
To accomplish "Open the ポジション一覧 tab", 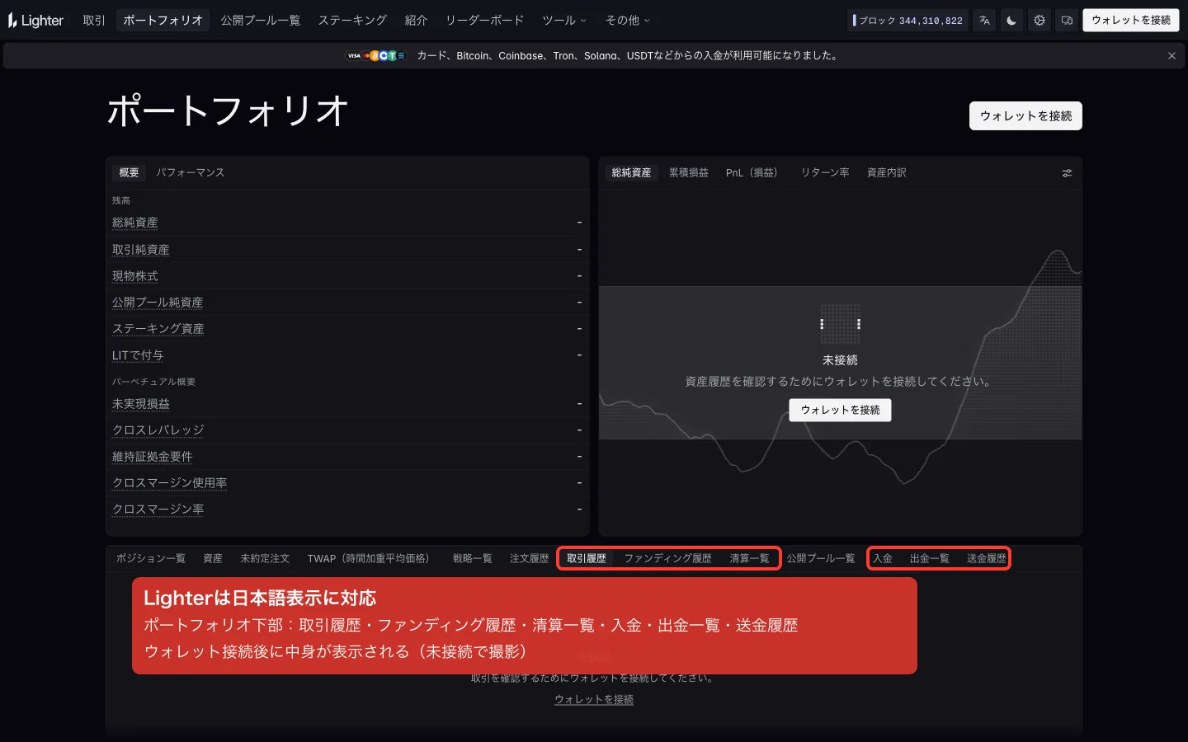I will click(x=151, y=559).
